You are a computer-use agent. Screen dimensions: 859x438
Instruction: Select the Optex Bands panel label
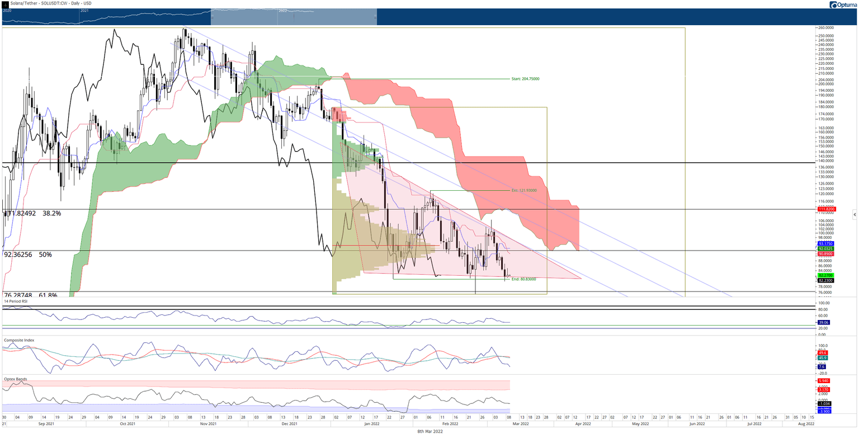(15, 379)
